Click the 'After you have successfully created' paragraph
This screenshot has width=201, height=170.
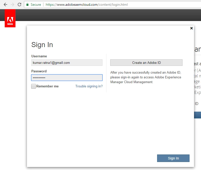click(146, 77)
